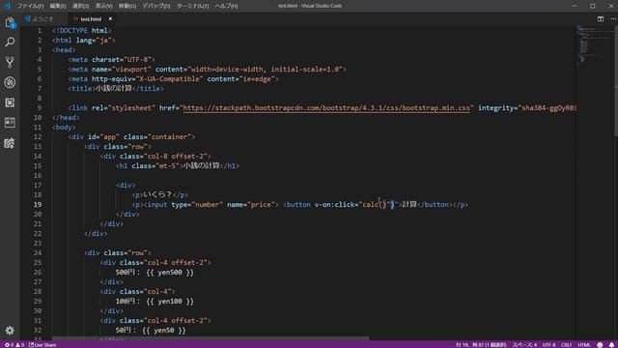Start Live Share from status bar
The image size is (618, 348).
pos(42,345)
